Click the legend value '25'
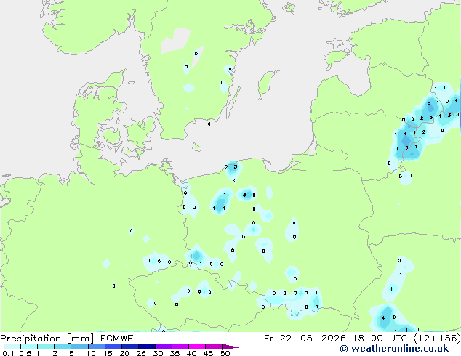The width and height of the screenshot is (461, 356). coord(141,353)
